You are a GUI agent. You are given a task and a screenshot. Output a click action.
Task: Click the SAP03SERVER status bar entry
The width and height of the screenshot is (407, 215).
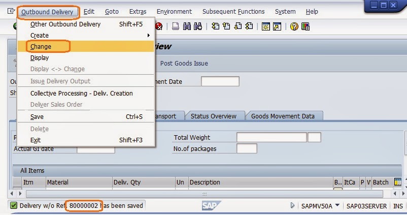click(366, 206)
